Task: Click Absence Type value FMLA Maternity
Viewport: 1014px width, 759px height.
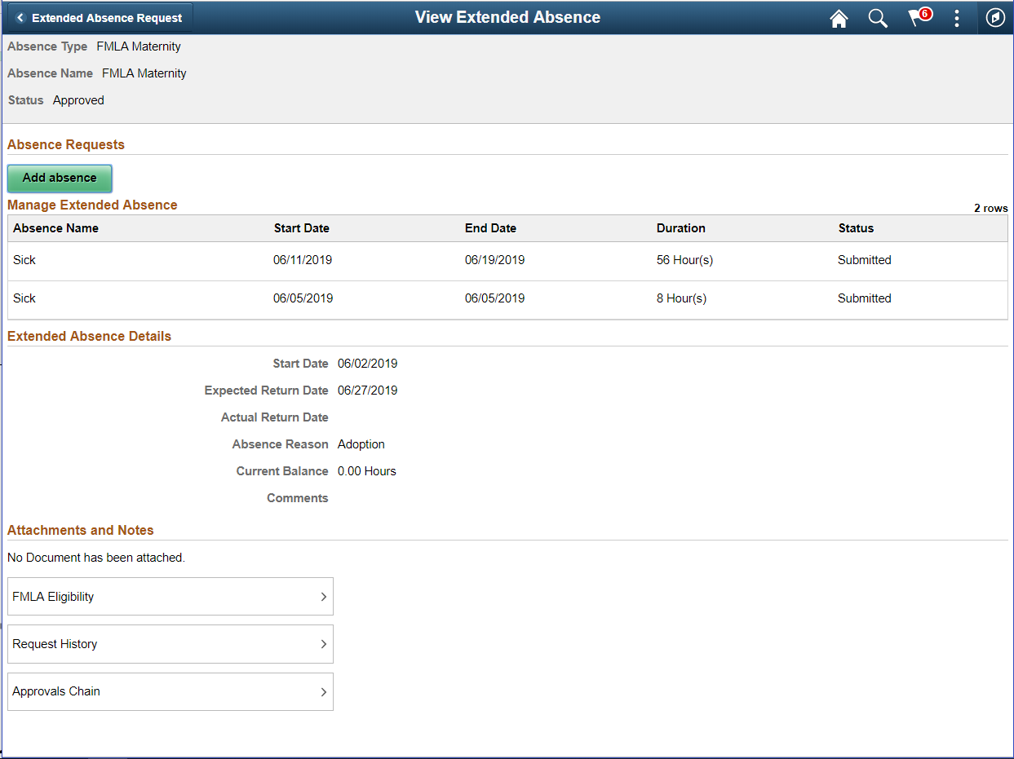Action: pos(139,46)
